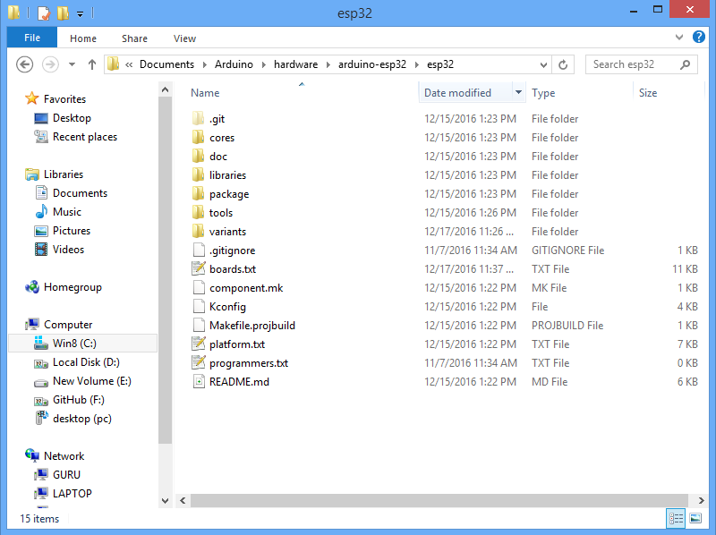Viewport: 716px width, 535px height.
Task: Select the libraries folder icon
Action: 198,174
